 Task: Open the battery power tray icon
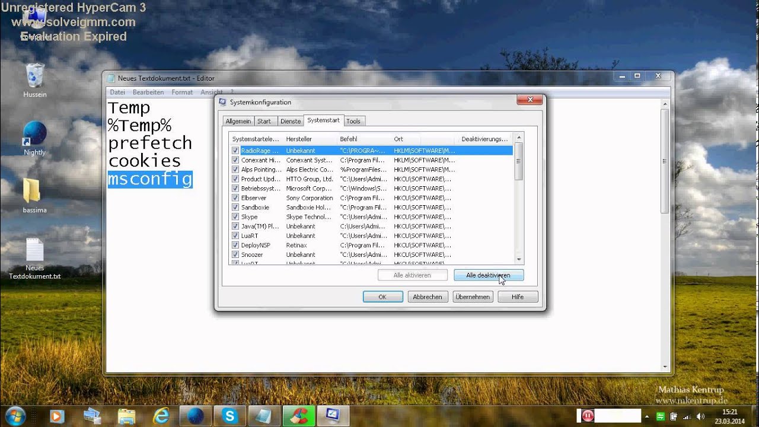point(674,416)
